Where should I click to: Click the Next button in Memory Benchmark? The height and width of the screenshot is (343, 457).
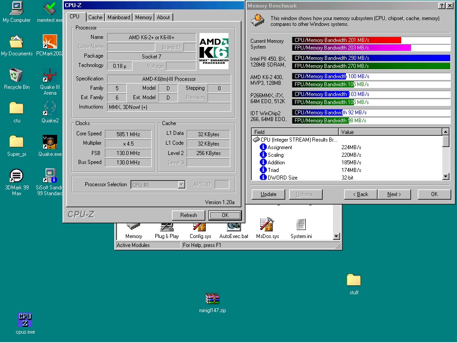(x=394, y=194)
